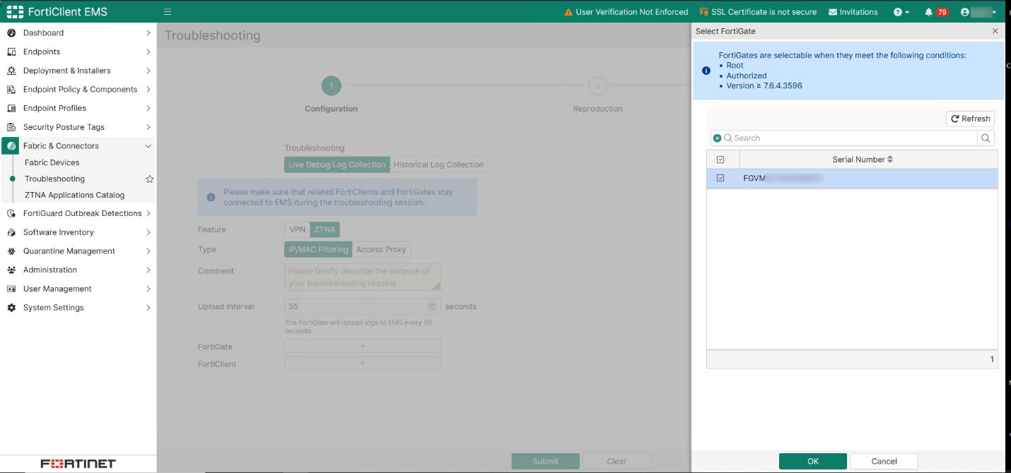The height and width of the screenshot is (473, 1011).
Task: Click the Quarantine Management icon
Action: (11, 251)
